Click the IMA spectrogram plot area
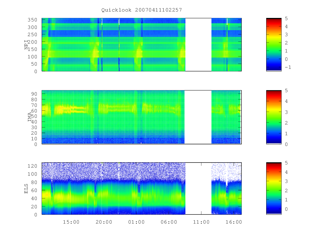 click(141, 117)
